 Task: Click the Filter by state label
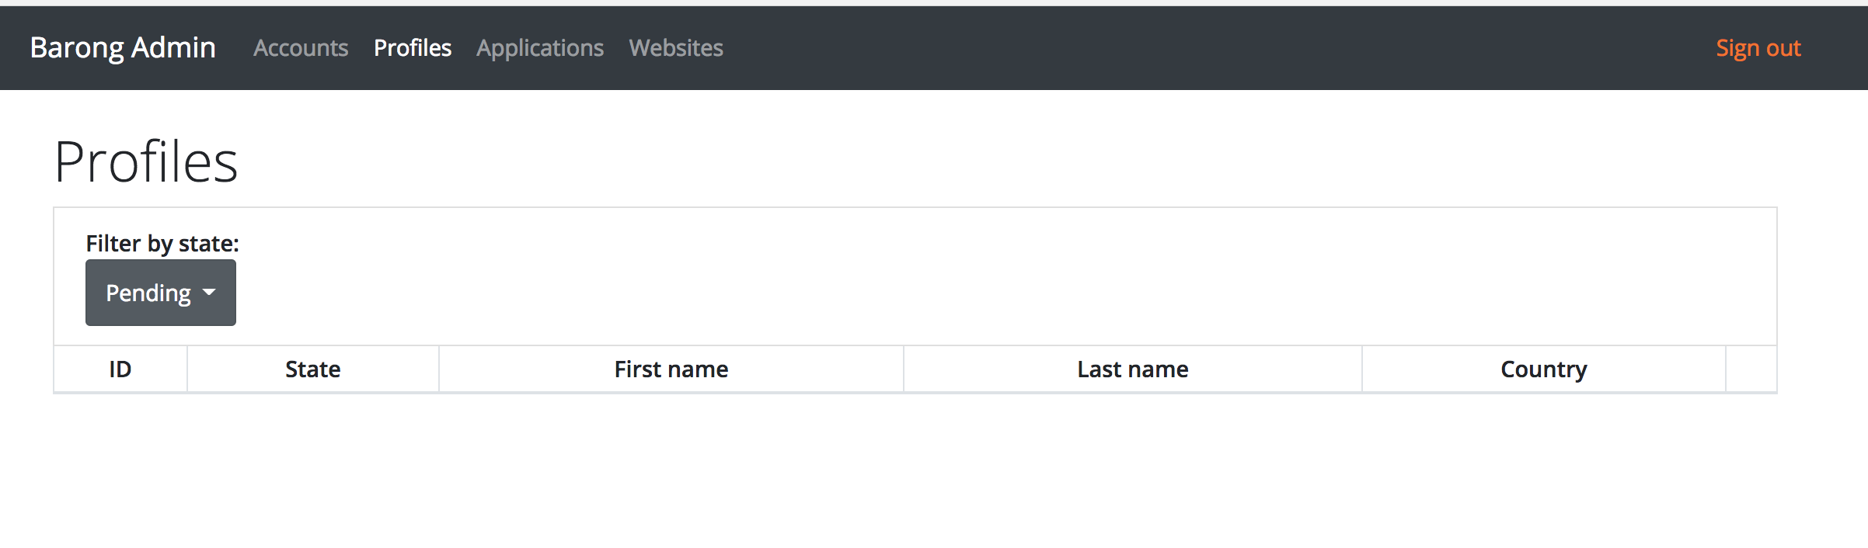[162, 243]
